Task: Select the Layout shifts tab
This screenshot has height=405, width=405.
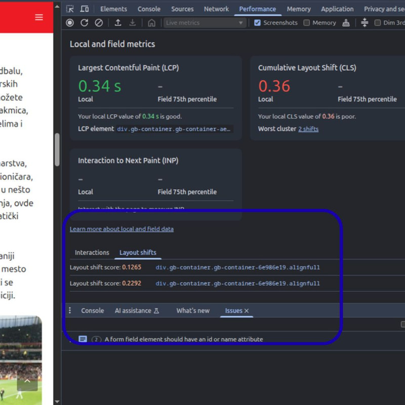Action: pyautogui.click(x=138, y=252)
